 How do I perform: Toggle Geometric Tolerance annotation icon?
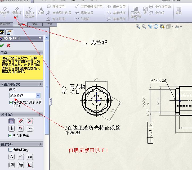click(x=30, y=157)
